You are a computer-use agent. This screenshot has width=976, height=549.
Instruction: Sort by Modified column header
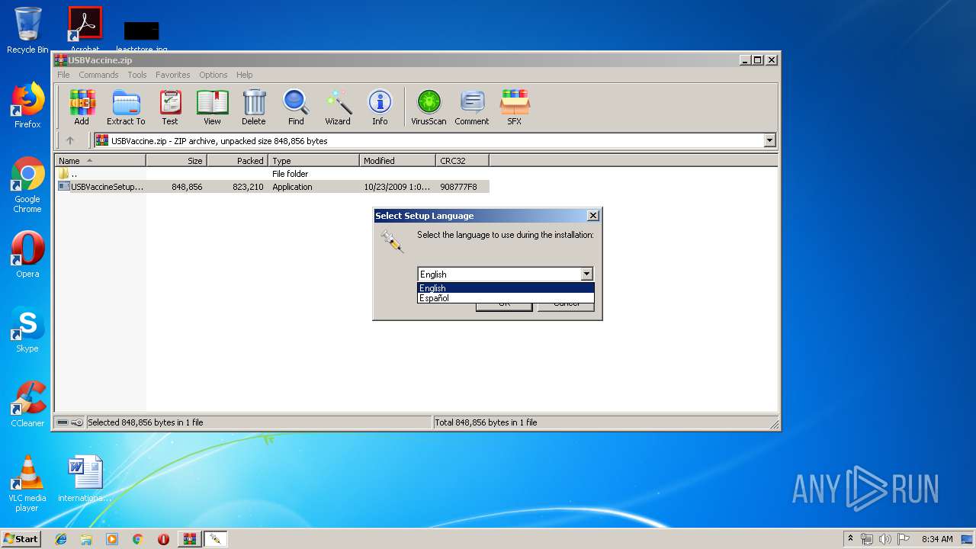pyautogui.click(x=397, y=160)
